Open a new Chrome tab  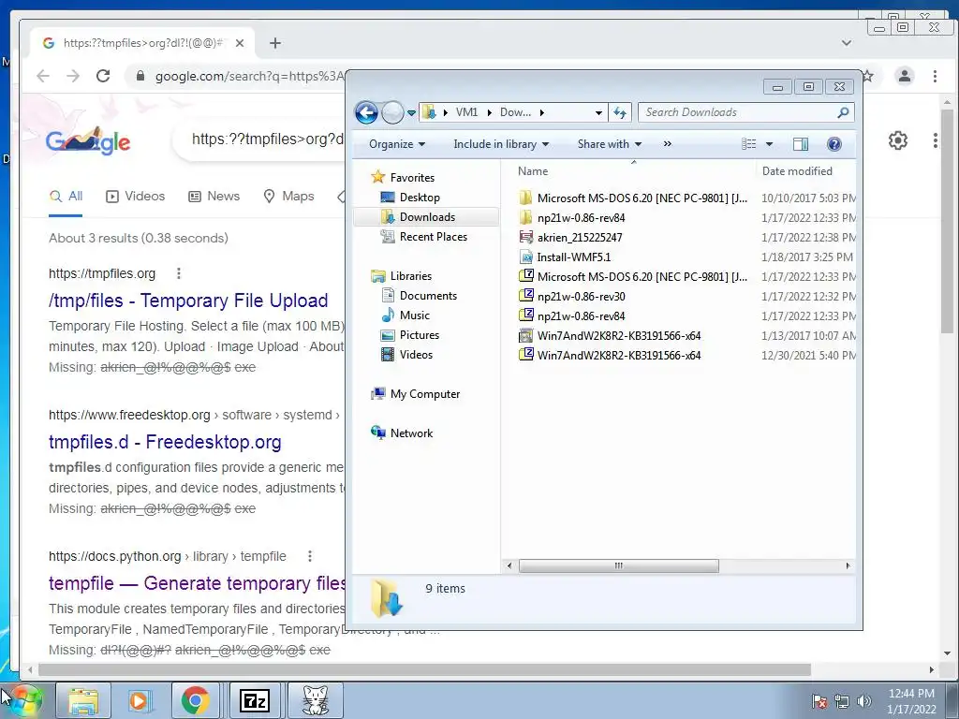275,43
